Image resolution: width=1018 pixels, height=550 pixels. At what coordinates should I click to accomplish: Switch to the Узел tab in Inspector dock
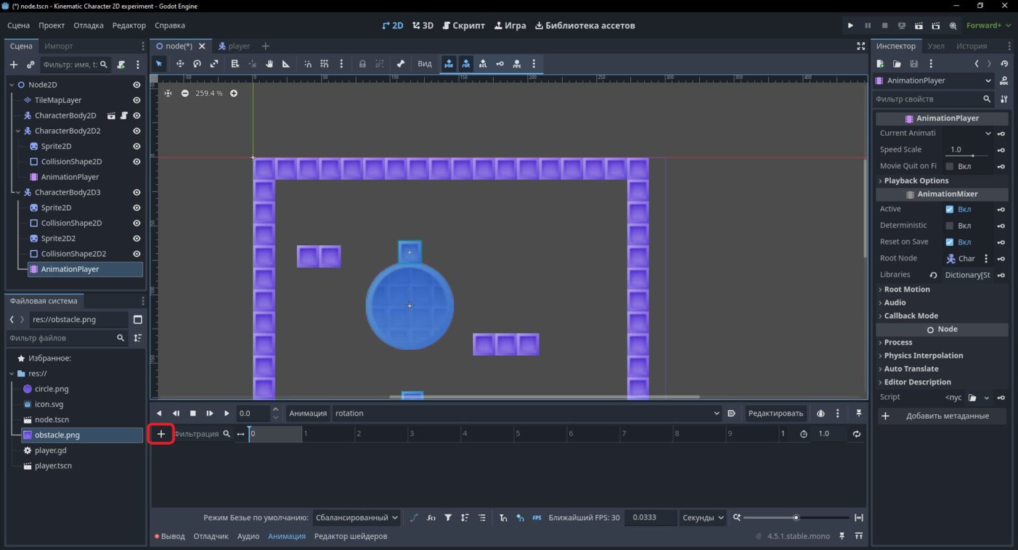click(x=936, y=46)
